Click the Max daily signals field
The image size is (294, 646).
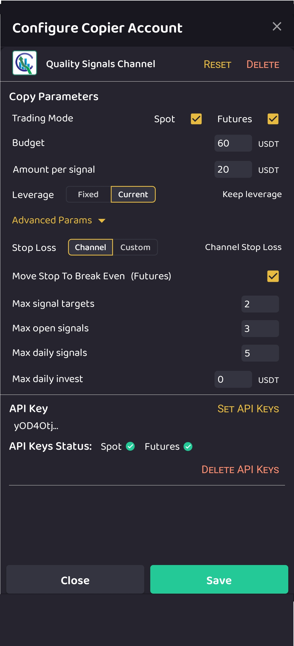[x=260, y=353]
